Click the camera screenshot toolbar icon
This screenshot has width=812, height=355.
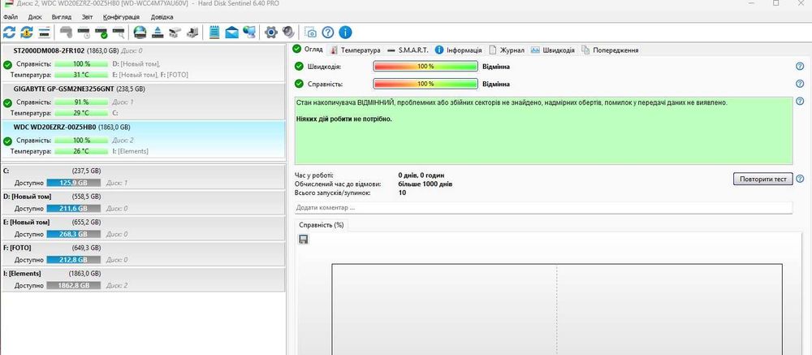310,32
